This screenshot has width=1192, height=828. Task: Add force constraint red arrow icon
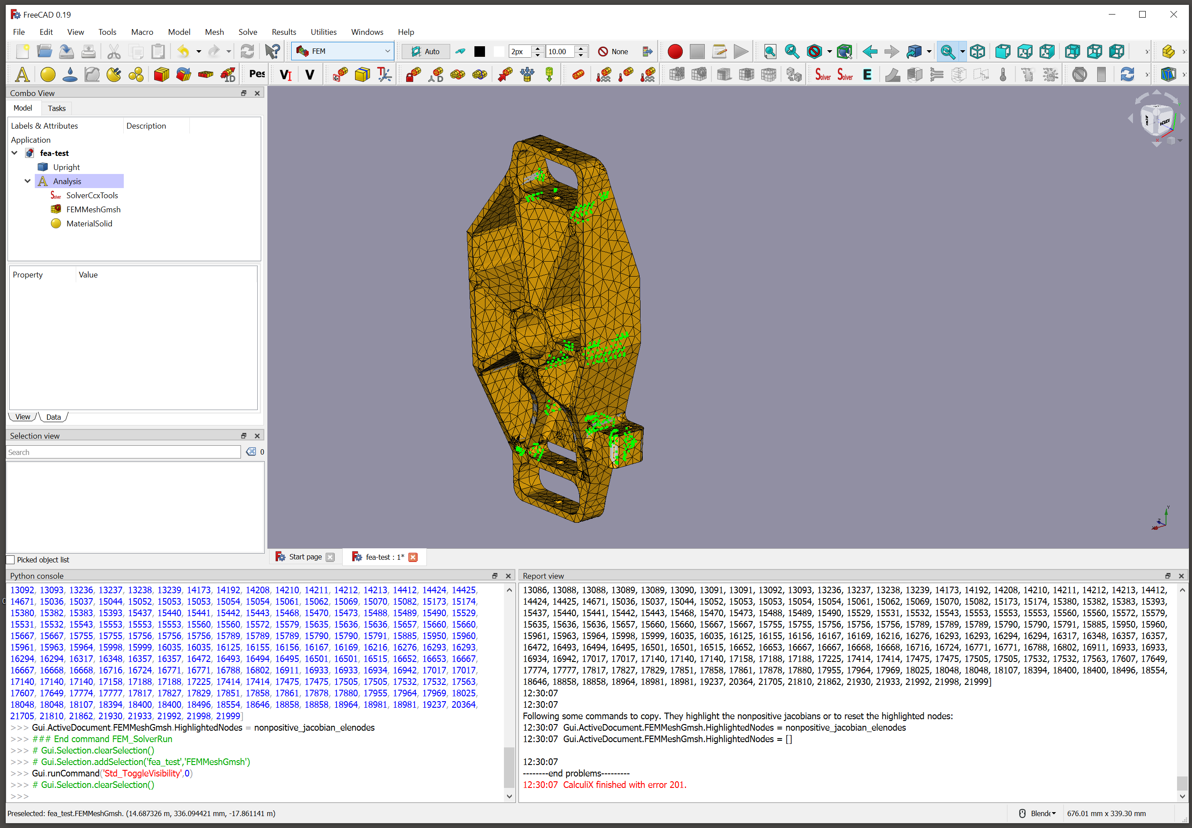coord(505,75)
